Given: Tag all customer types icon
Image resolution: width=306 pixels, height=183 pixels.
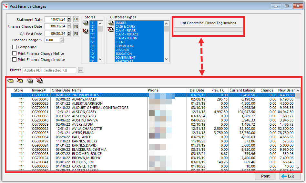Looking at the screenshot, I should pyautogui.click(x=110, y=23).
